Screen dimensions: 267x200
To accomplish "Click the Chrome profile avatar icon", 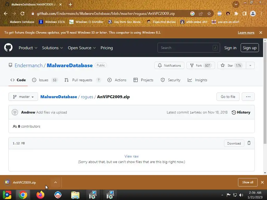I will tap(253, 14).
